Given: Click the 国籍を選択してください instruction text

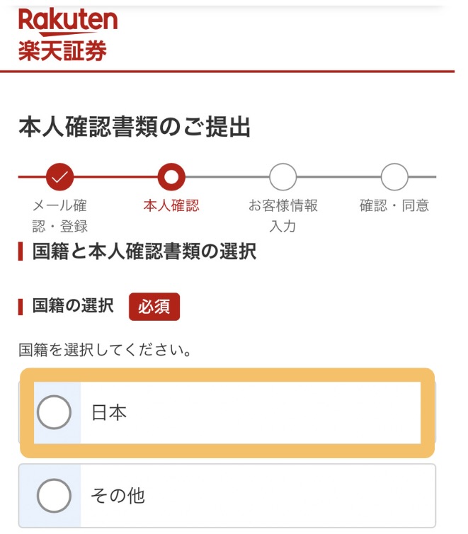Looking at the screenshot, I should [x=105, y=350].
